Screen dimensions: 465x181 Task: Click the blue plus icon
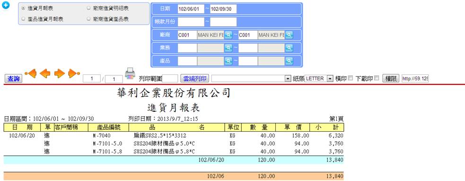click(x=6, y=5)
